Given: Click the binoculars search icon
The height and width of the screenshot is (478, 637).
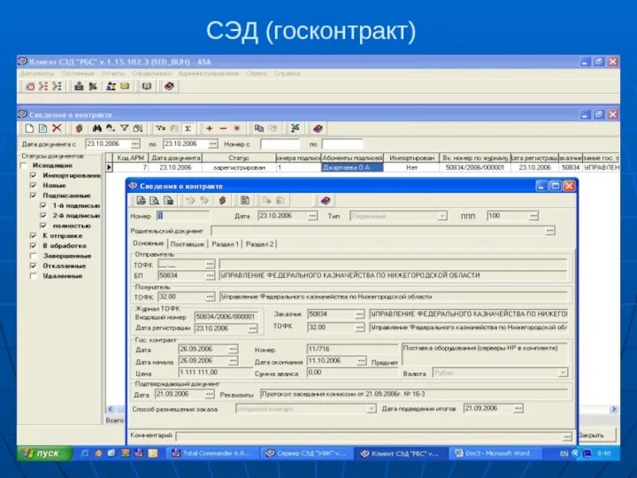Looking at the screenshot, I should (96, 128).
